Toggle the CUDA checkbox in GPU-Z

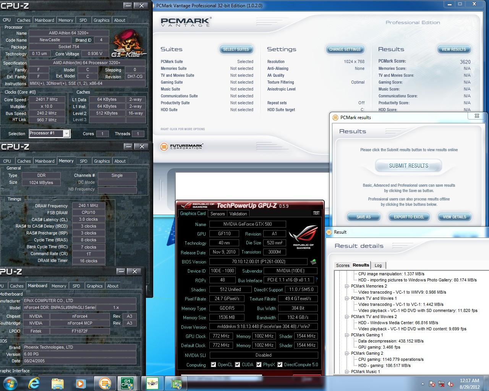click(x=238, y=365)
